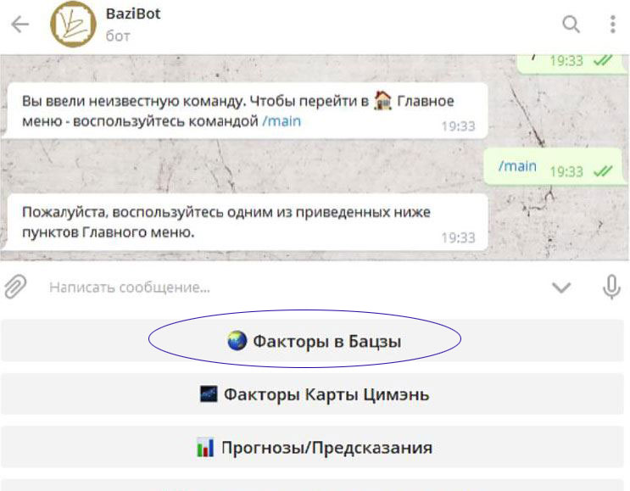Go back using the left arrow
The image size is (630, 491).
click(x=20, y=25)
